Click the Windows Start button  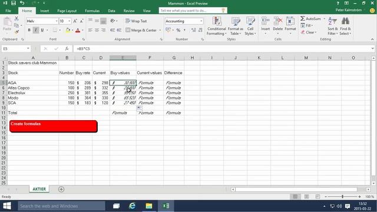[7, 206]
